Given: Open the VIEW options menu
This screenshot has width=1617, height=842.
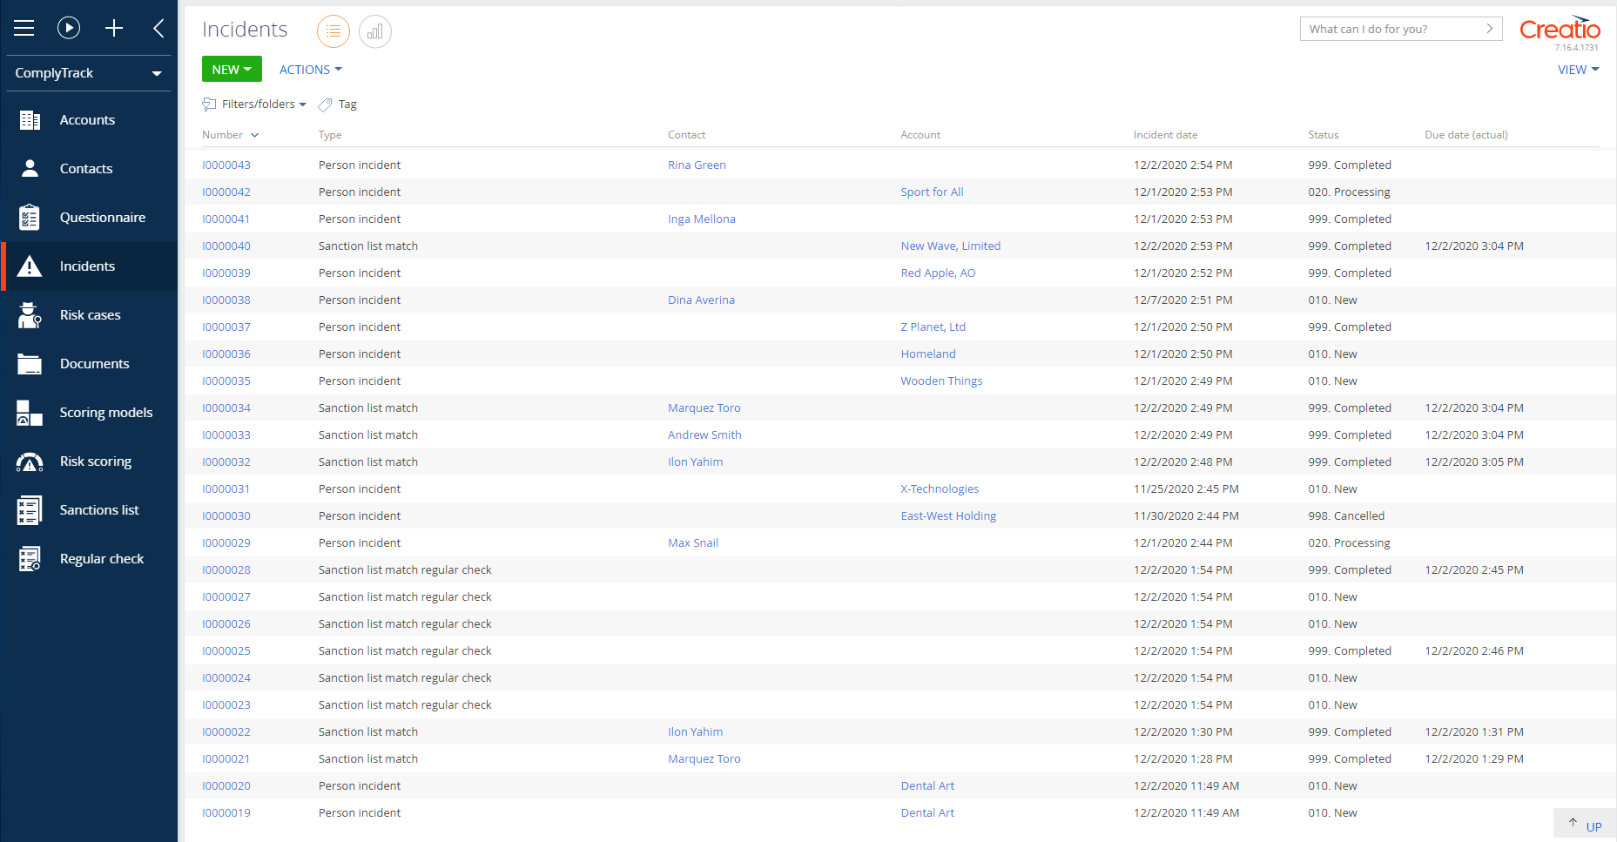Looking at the screenshot, I should pos(1578,70).
